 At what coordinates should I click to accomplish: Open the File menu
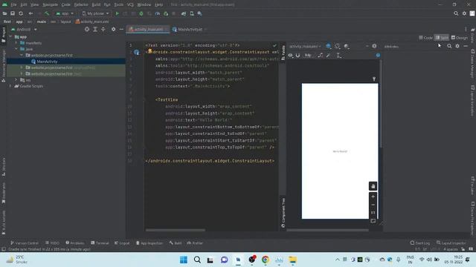pyautogui.click(x=13, y=4)
